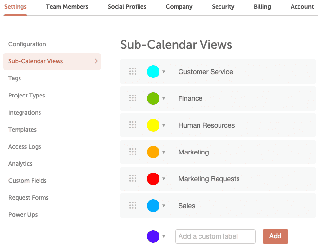Image resolution: width=318 pixels, height=251 pixels.
Task: Open Custom Fields in the sidebar
Action: (x=27, y=181)
